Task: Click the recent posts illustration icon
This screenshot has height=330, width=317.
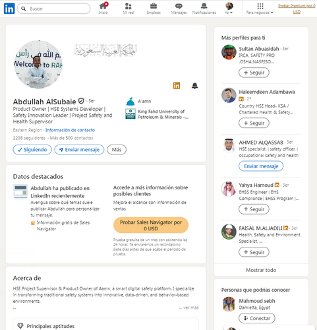Action: [x=20, y=191]
